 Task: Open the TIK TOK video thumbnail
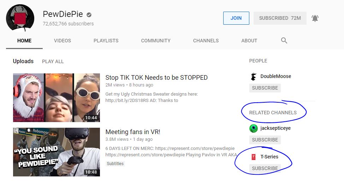(57, 98)
